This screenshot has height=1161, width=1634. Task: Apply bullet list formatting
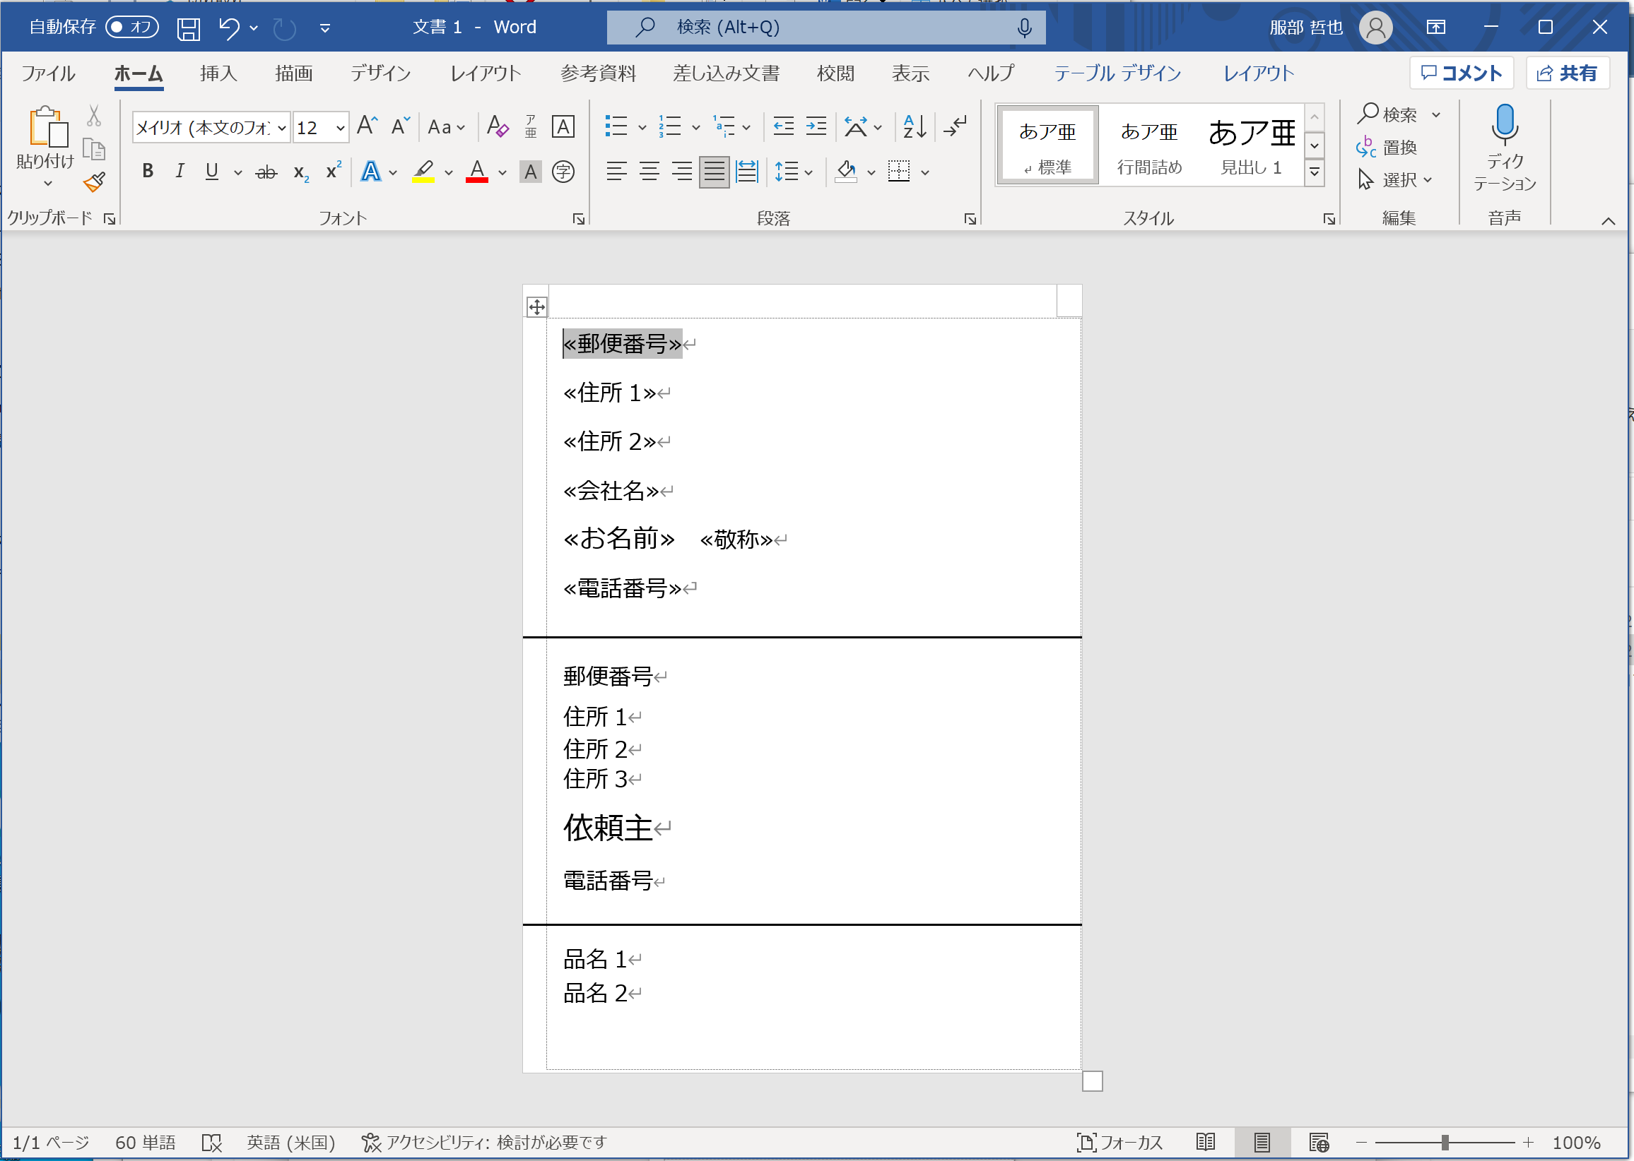point(616,127)
